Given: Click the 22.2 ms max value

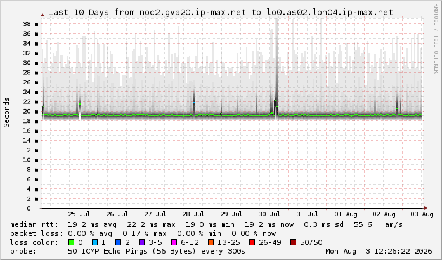Looking at the screenshot, I should [x=151, y=224].
